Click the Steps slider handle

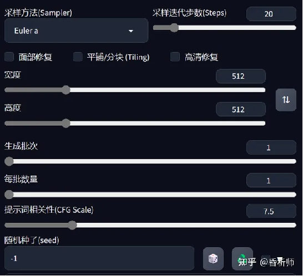coord(174,28)
